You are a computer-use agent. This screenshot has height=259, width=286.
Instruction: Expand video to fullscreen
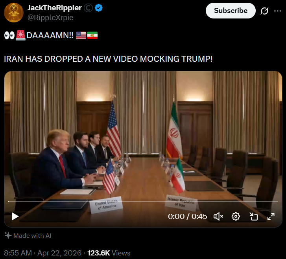click(x=271, y=217)
